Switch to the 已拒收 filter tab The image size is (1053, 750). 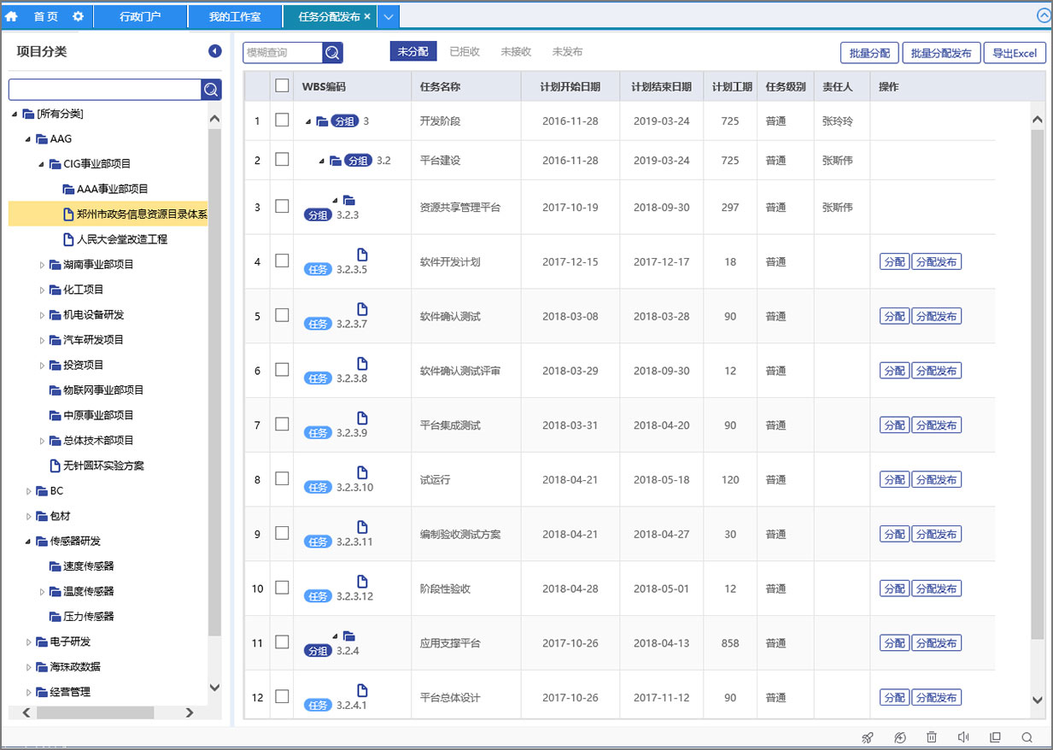pos(465,52)
